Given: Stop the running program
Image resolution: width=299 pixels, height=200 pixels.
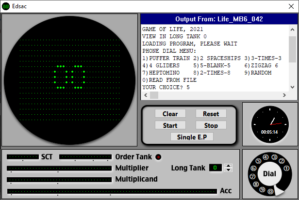Looking at the screenshot, I should point(211,125).
